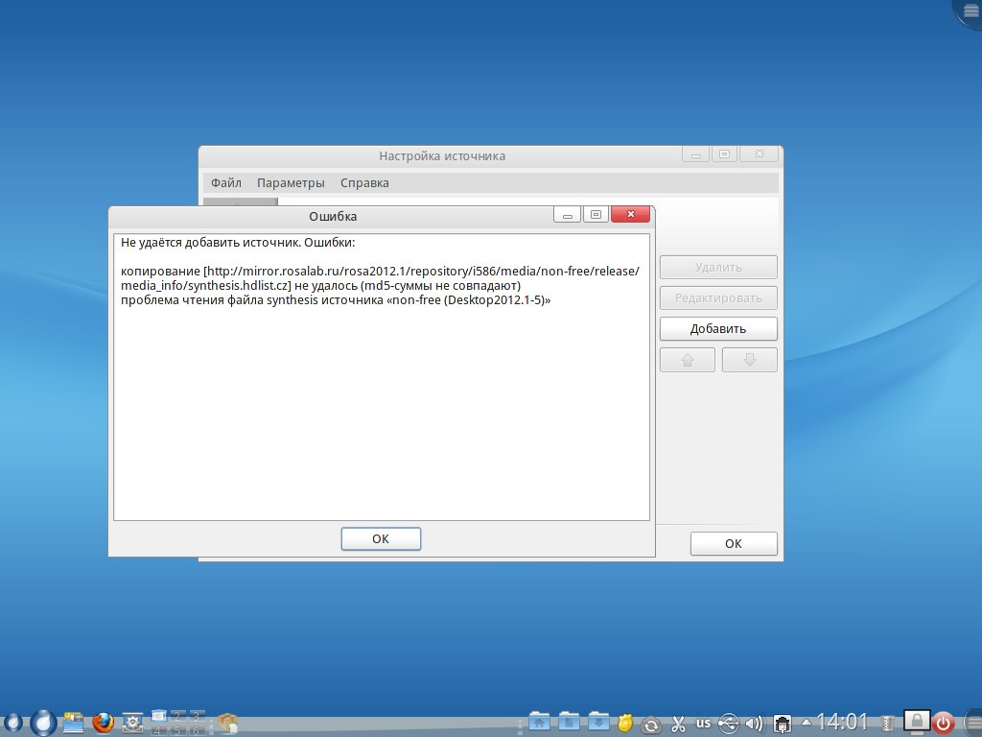Viewport: 982px width, 737px height.
Task: Confirm the Ошибка dialog with OK
Action: pos(381,539)
